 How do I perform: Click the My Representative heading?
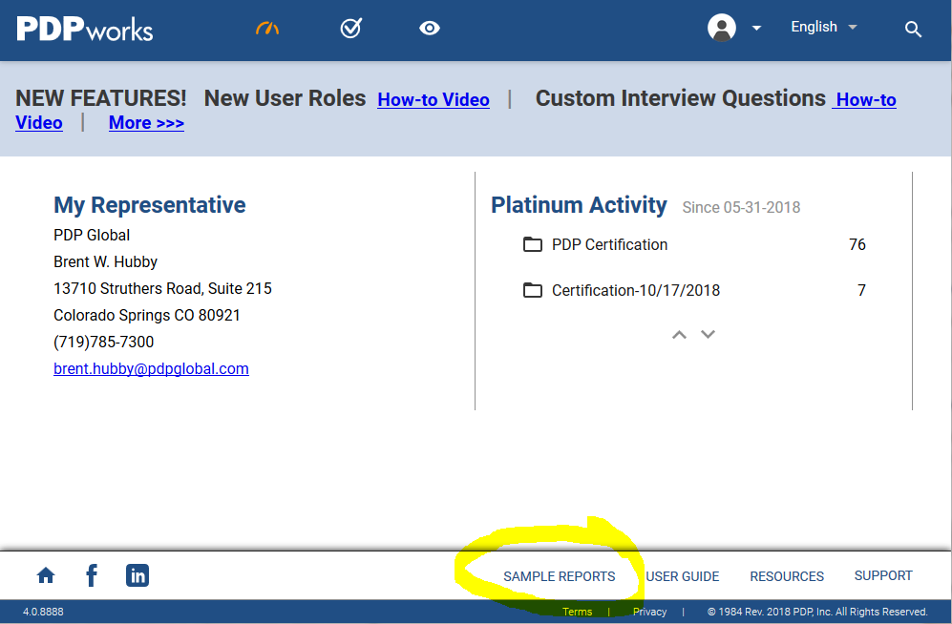149,205
